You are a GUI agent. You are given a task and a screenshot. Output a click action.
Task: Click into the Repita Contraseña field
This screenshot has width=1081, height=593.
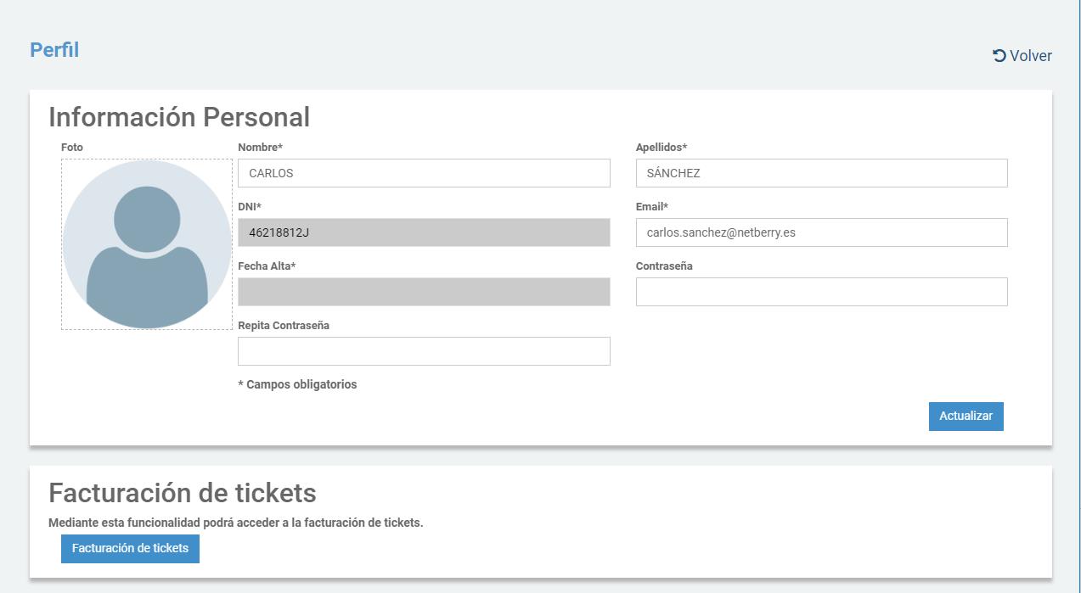424,351
